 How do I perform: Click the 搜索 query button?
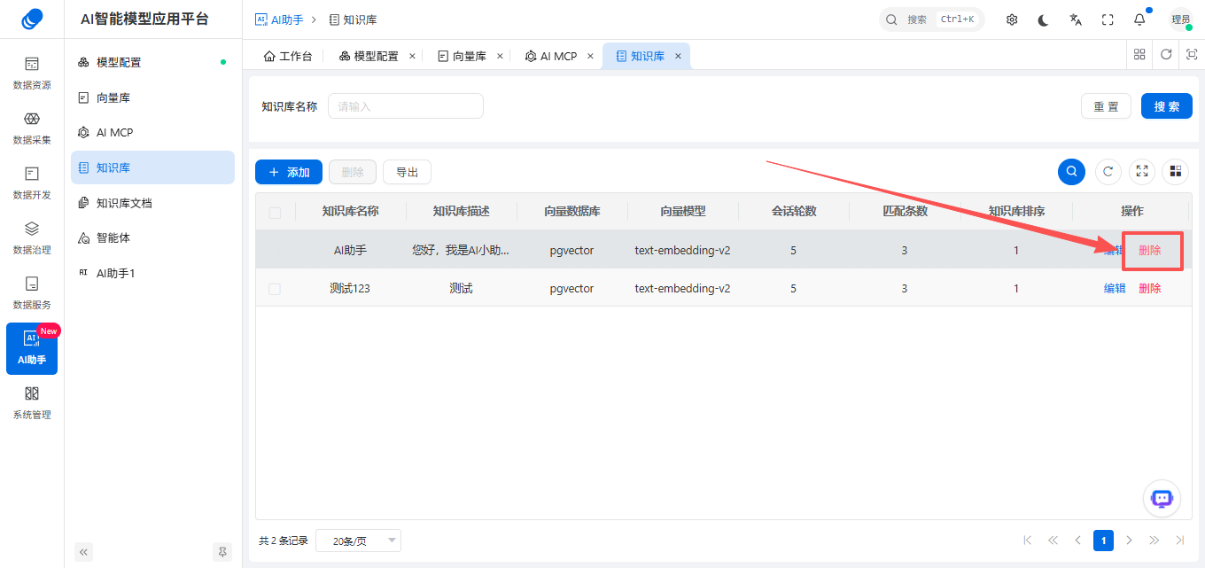(x=1167, y=106)
